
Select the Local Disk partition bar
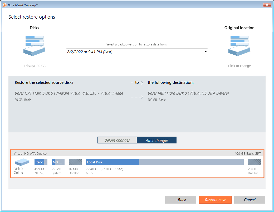point(165,162)
